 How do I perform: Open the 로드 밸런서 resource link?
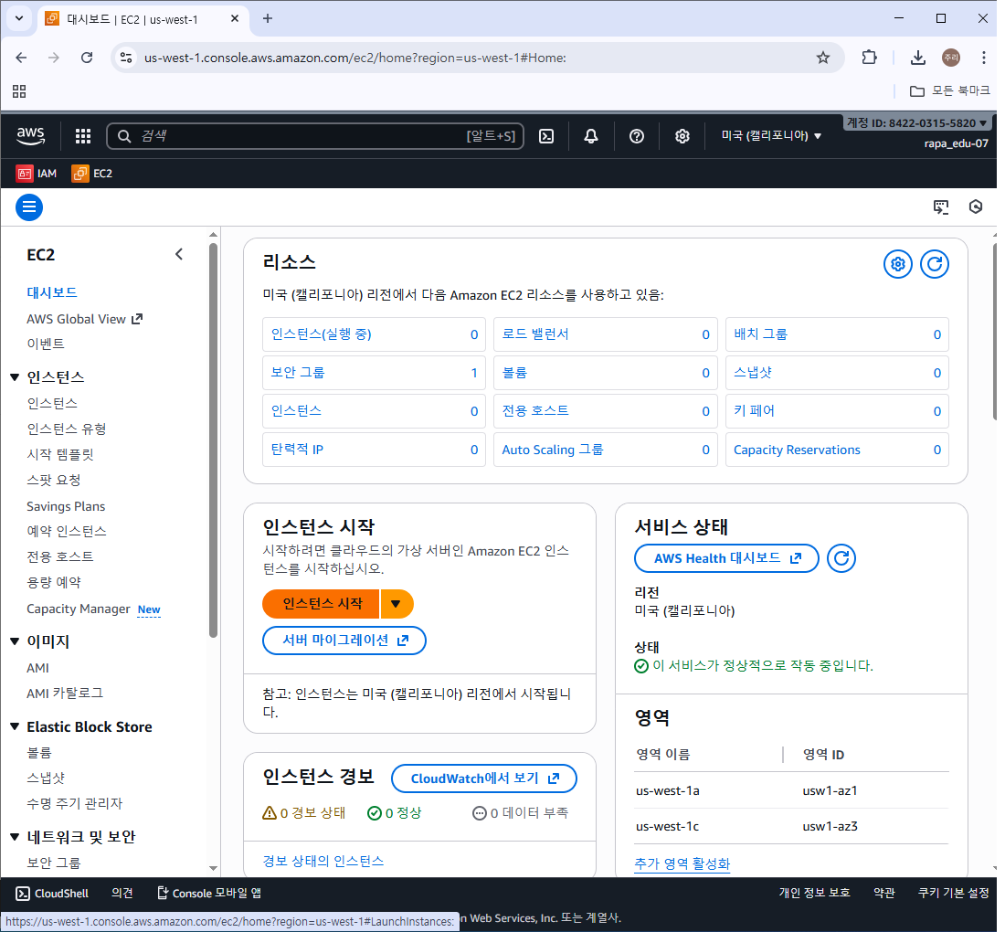535,334
